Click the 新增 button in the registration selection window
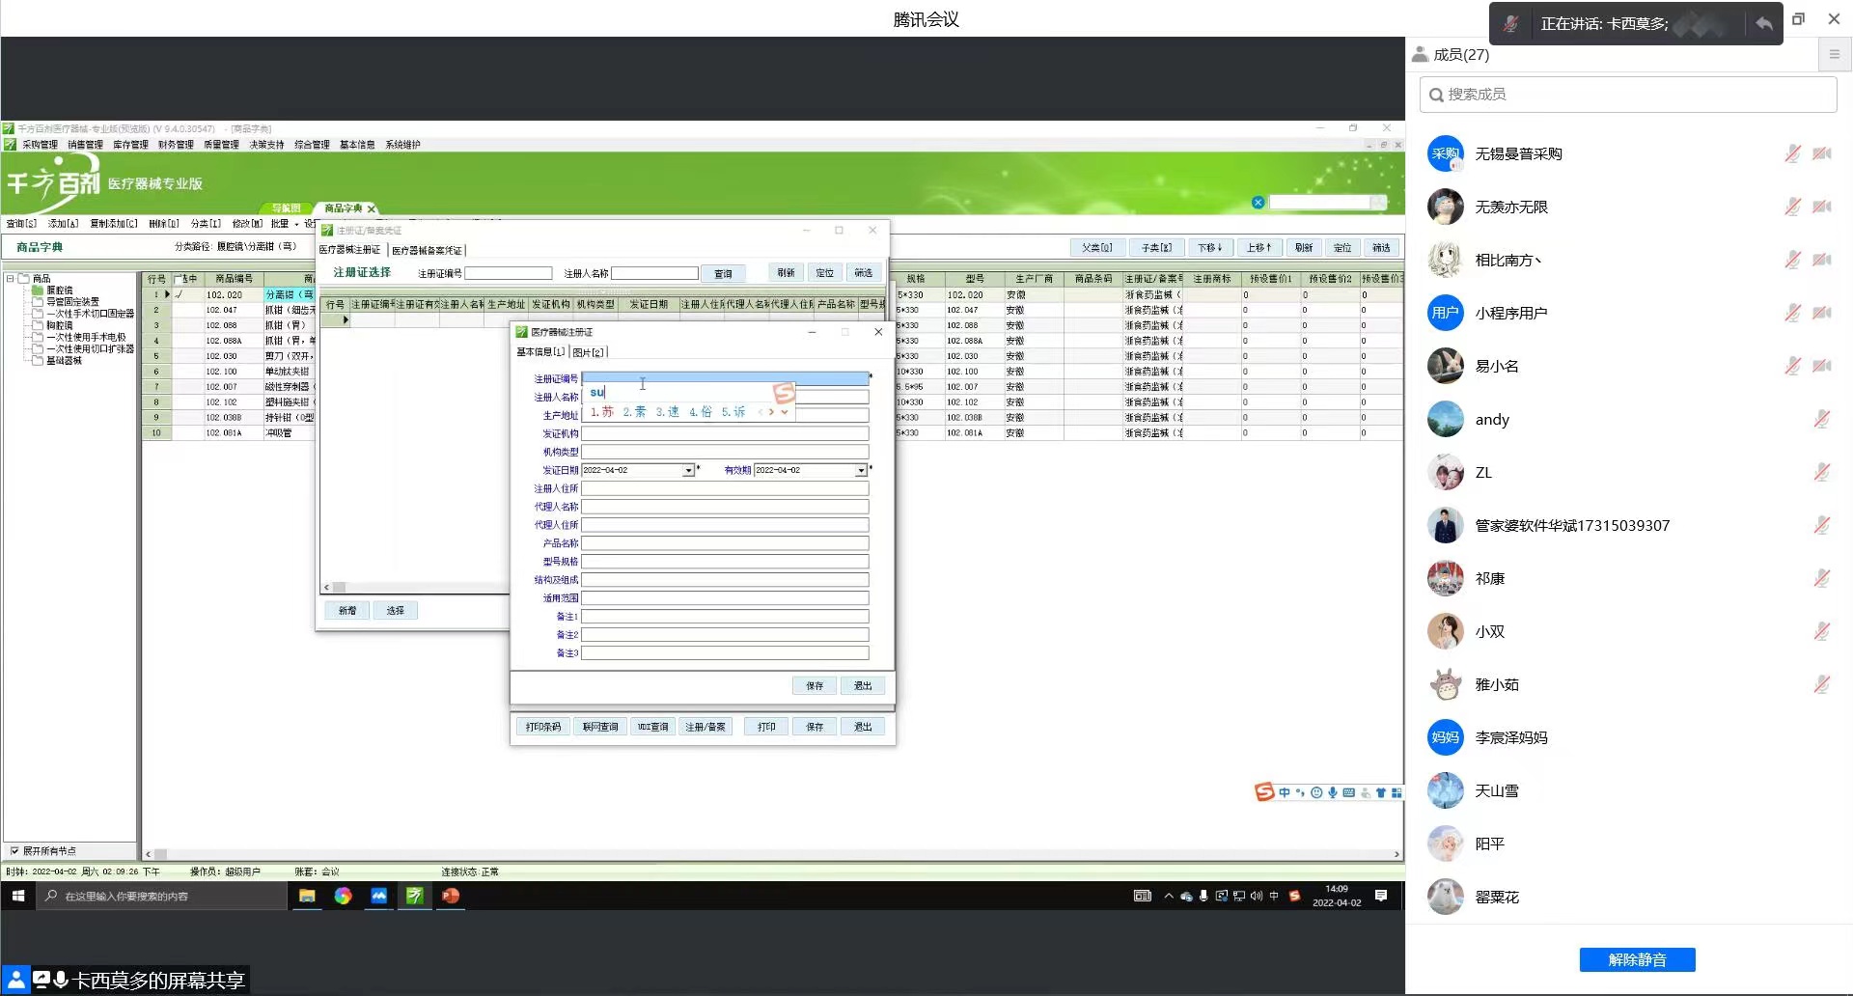This screenshot has height=996, width=1853. 347,610
